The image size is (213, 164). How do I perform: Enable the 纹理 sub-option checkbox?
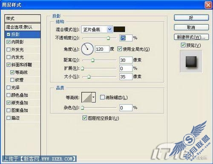click(x=12, y=80)
